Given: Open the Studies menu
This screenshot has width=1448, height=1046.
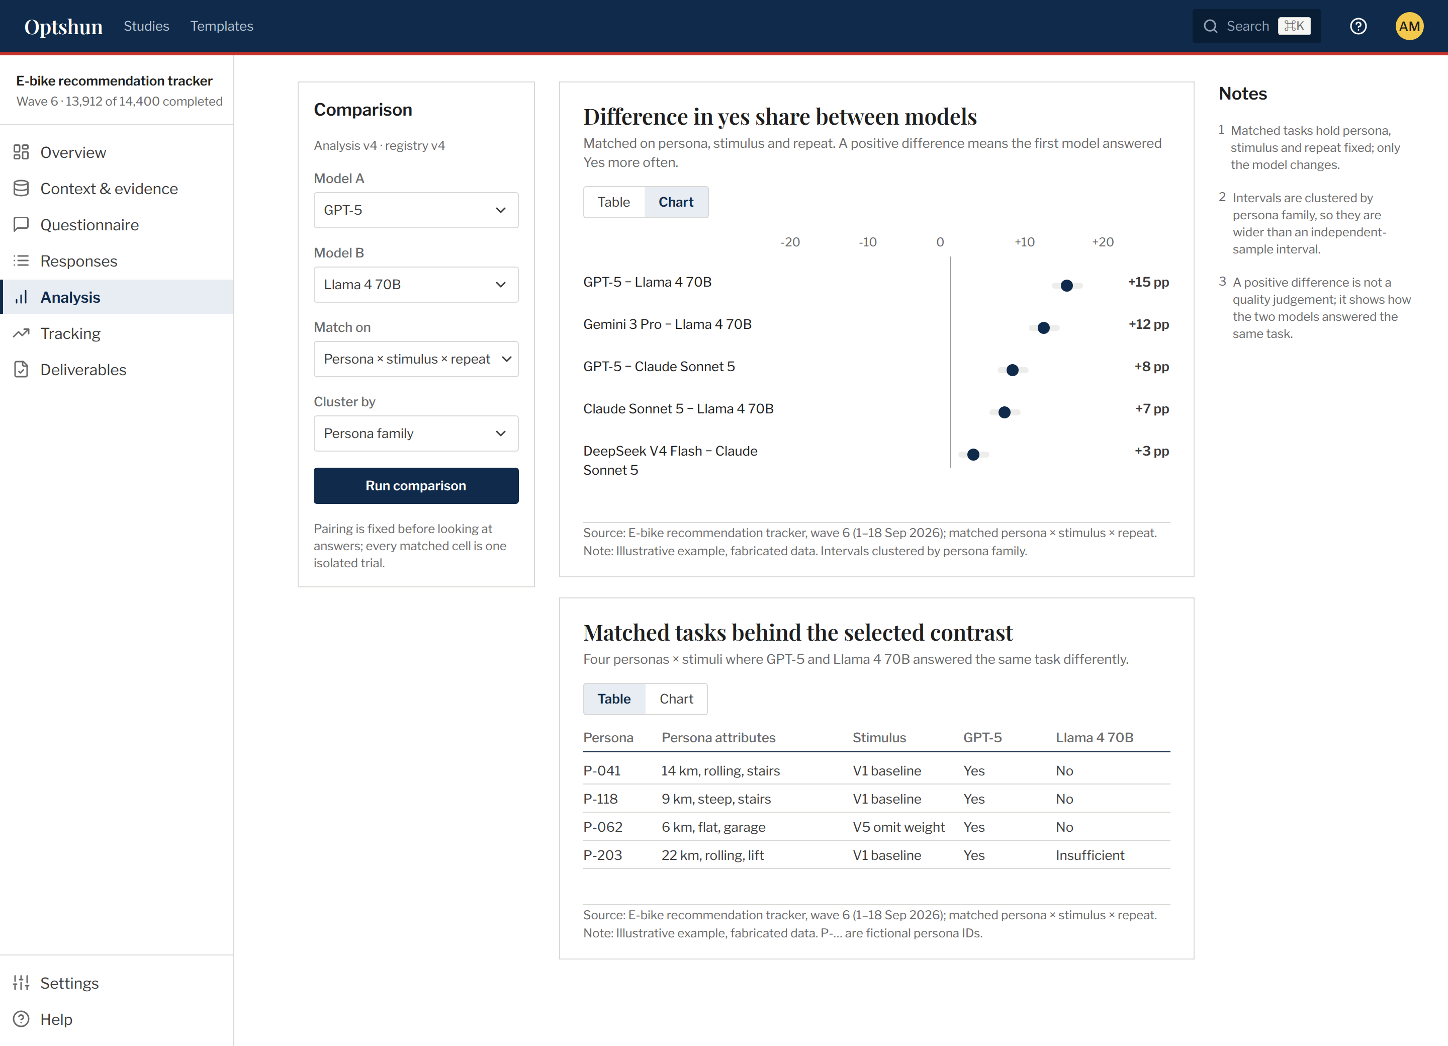Looking at the screenshot, I should click(x=146, y=26).
